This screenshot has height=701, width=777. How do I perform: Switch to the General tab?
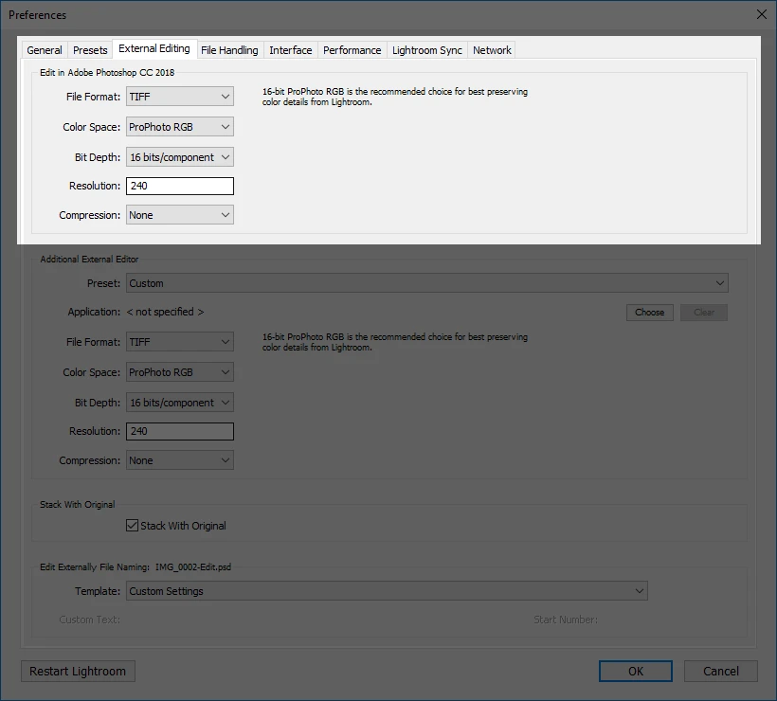(45, 50)
